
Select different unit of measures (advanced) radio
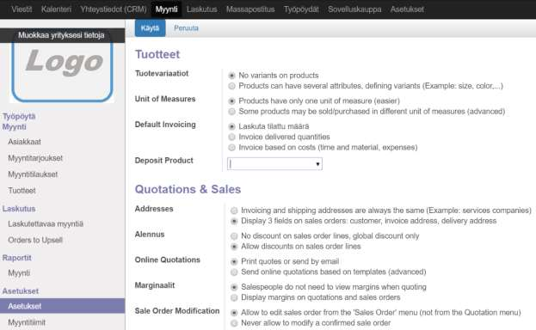click(x=231, y=112)
